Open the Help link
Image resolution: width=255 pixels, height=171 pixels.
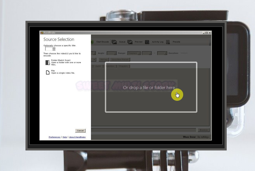pos(65,137)
